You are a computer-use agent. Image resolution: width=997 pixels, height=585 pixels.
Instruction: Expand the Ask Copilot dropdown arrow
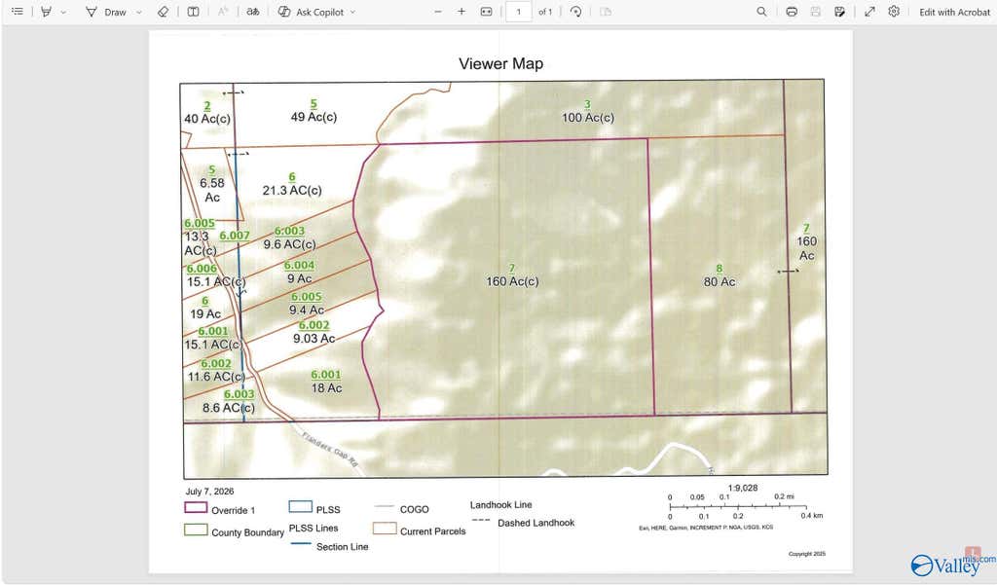click(x=352, y=12)
